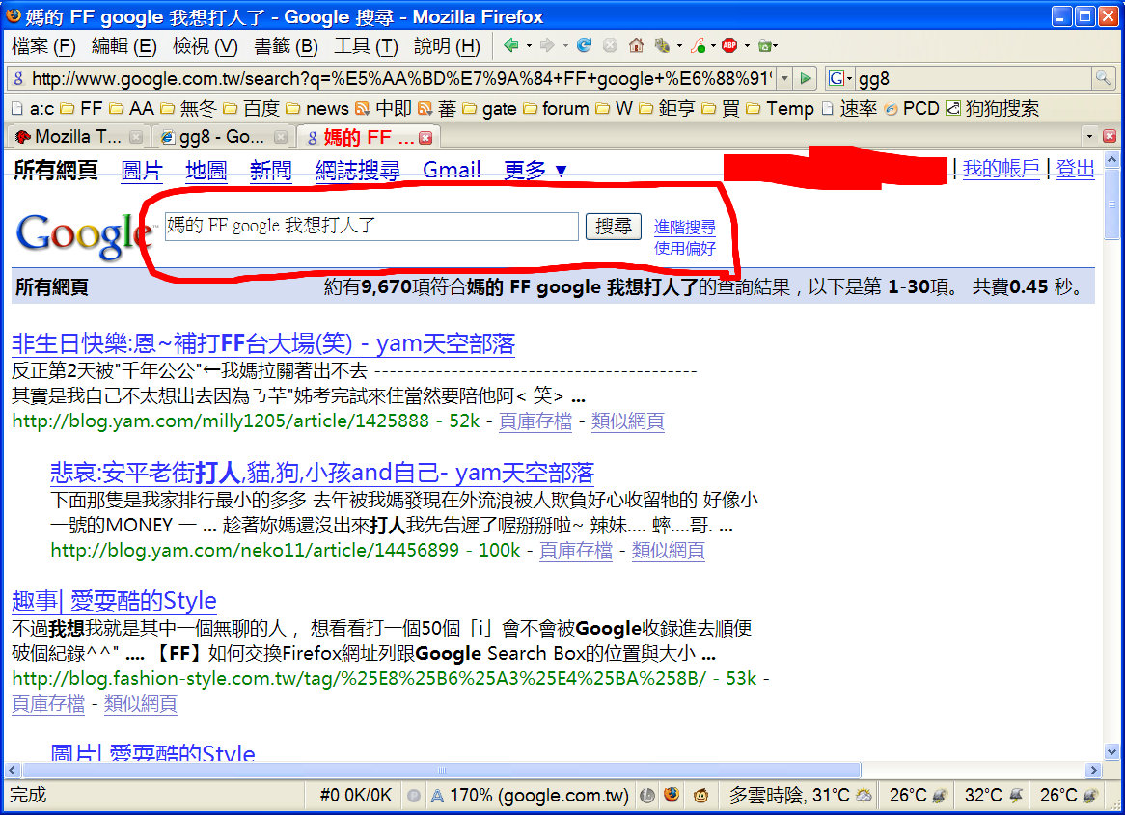This screenshot has width=1125, height=815.
Task: Open the 'forum' bookmark folder
Action: click(x=556, y=108)
